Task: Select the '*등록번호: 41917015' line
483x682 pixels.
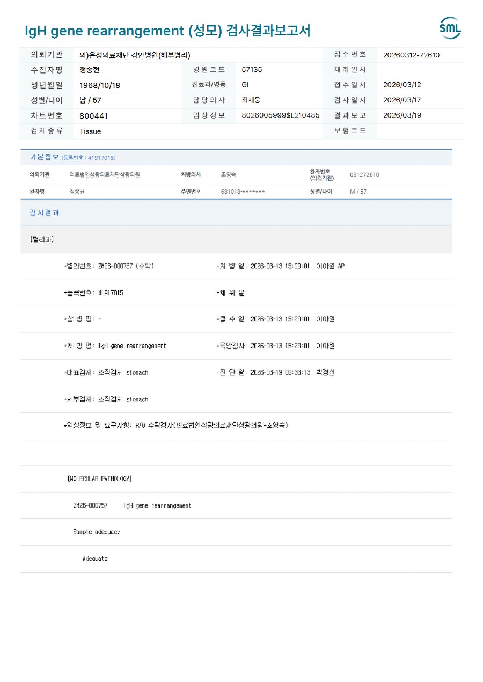Action: tap(93, 292)
